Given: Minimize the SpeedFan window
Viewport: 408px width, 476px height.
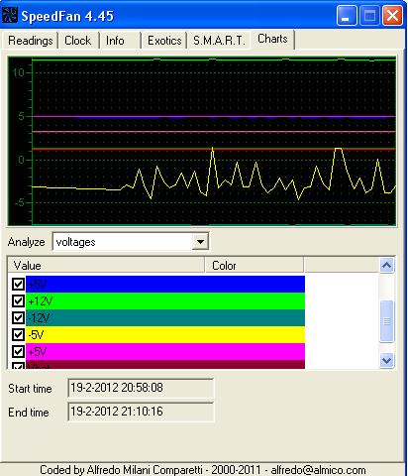Looking at the screenshot, I should (347, 16).
